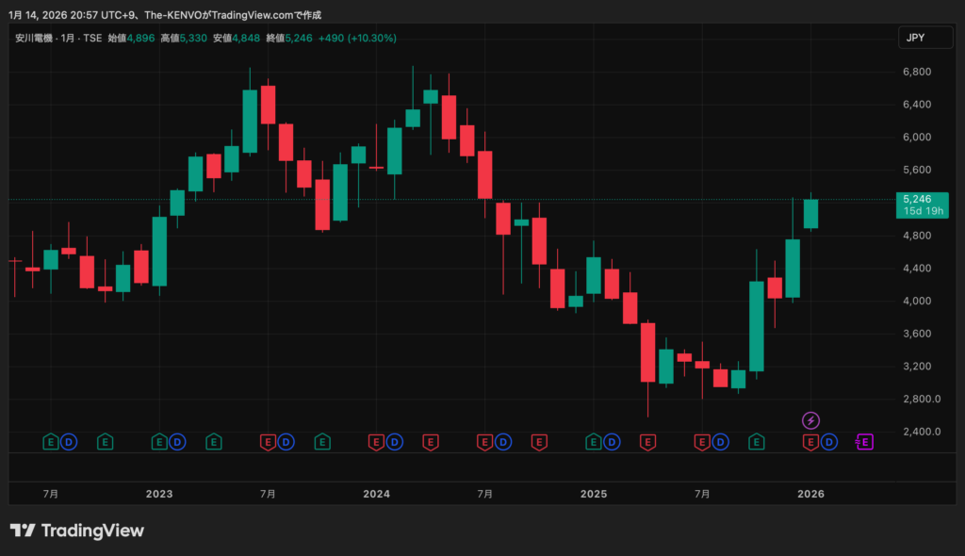Open the leftmost green earnings E marker

click(52, 441)
